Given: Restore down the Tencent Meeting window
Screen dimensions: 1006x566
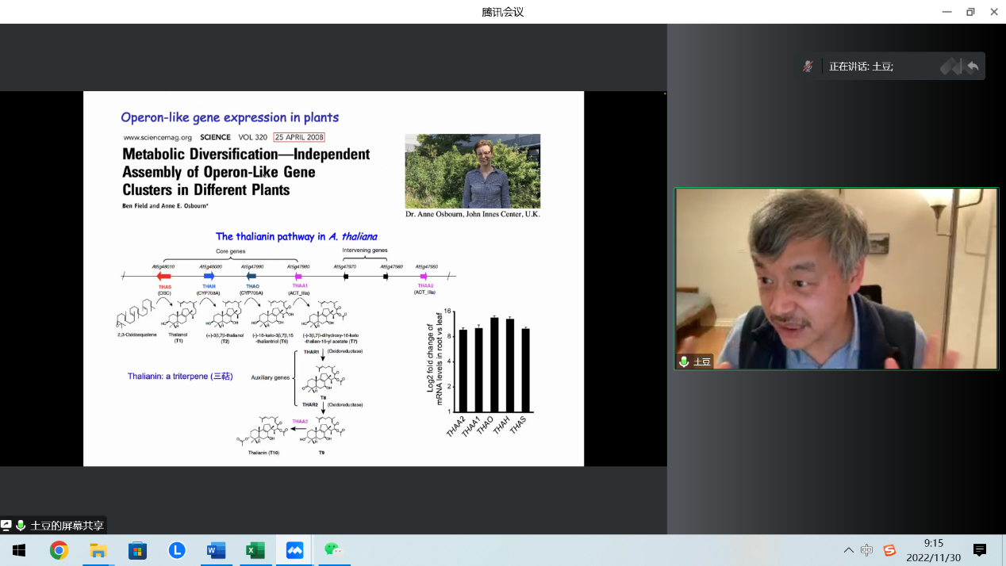Looking at the screenshot, I should [970, 12].
